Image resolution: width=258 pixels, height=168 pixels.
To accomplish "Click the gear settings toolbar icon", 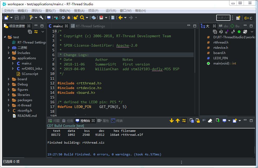I will [x=63, y=18].
